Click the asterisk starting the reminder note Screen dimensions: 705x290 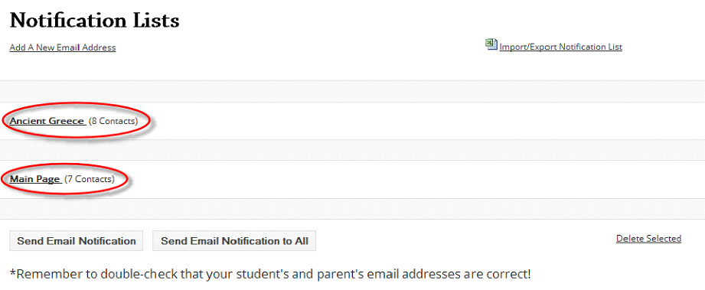[12, 272]
